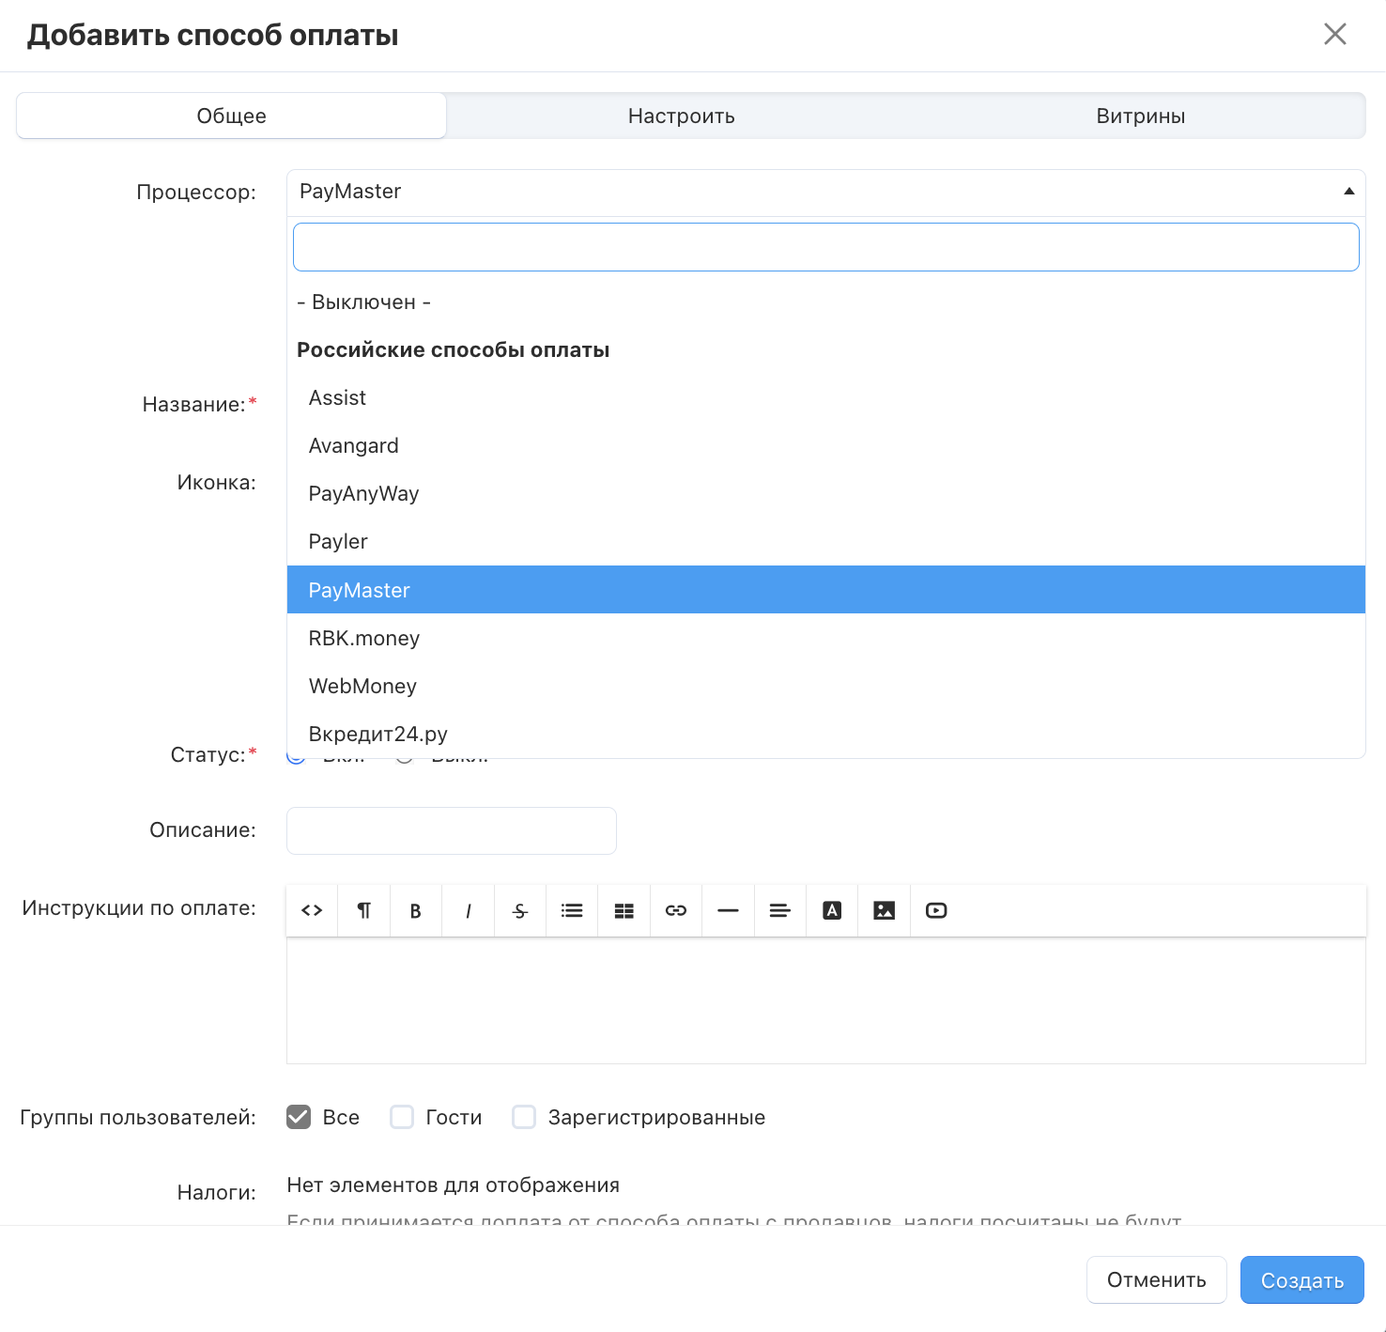Apply strikethrough formatting in editor
Viewport: 1386px width, 1332px height.
tap(519, 910)
